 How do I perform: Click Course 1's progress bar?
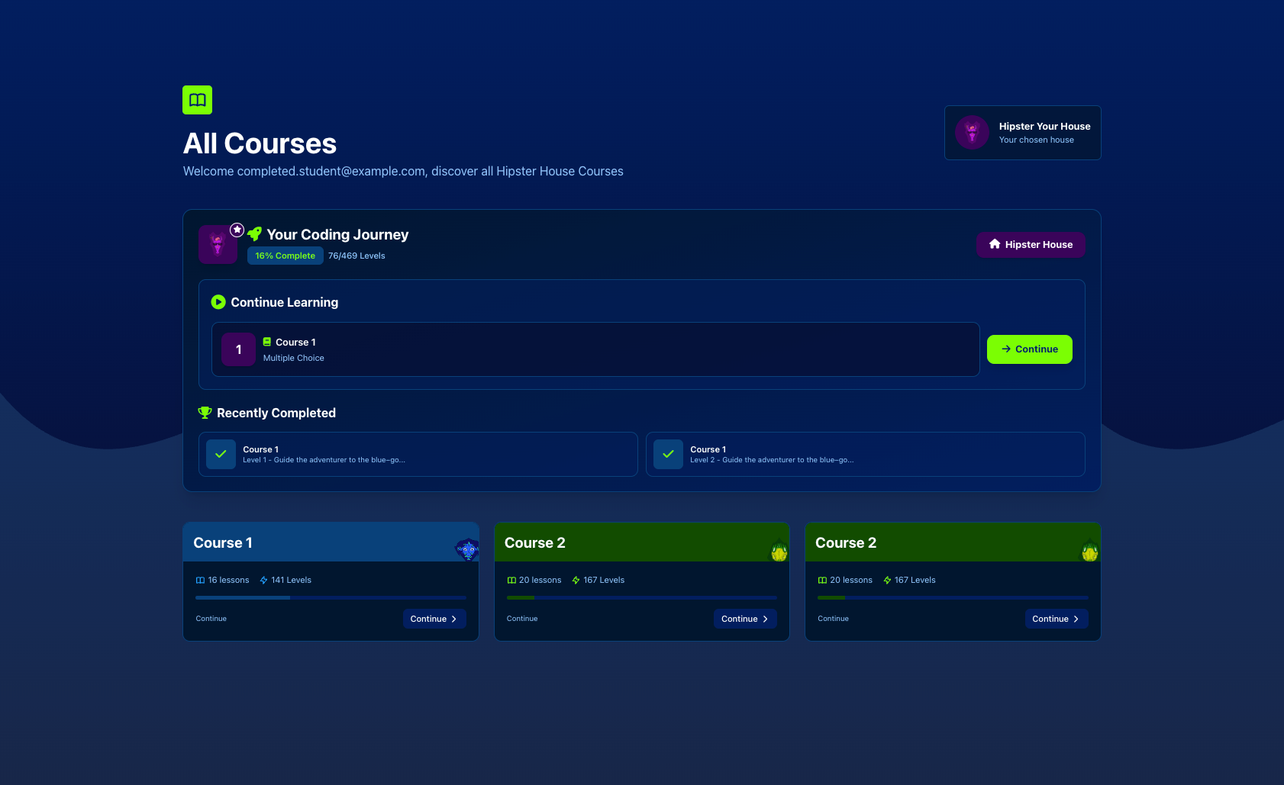pos(331,598)
